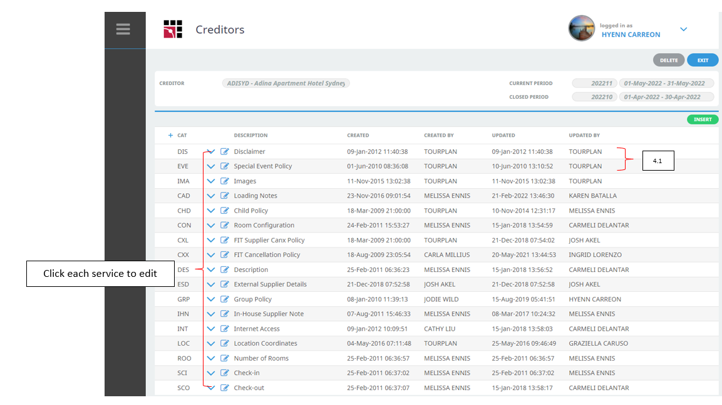Screen dimensions: 722x405
Task: Edit the Check-in note
Action: point(225,373)
